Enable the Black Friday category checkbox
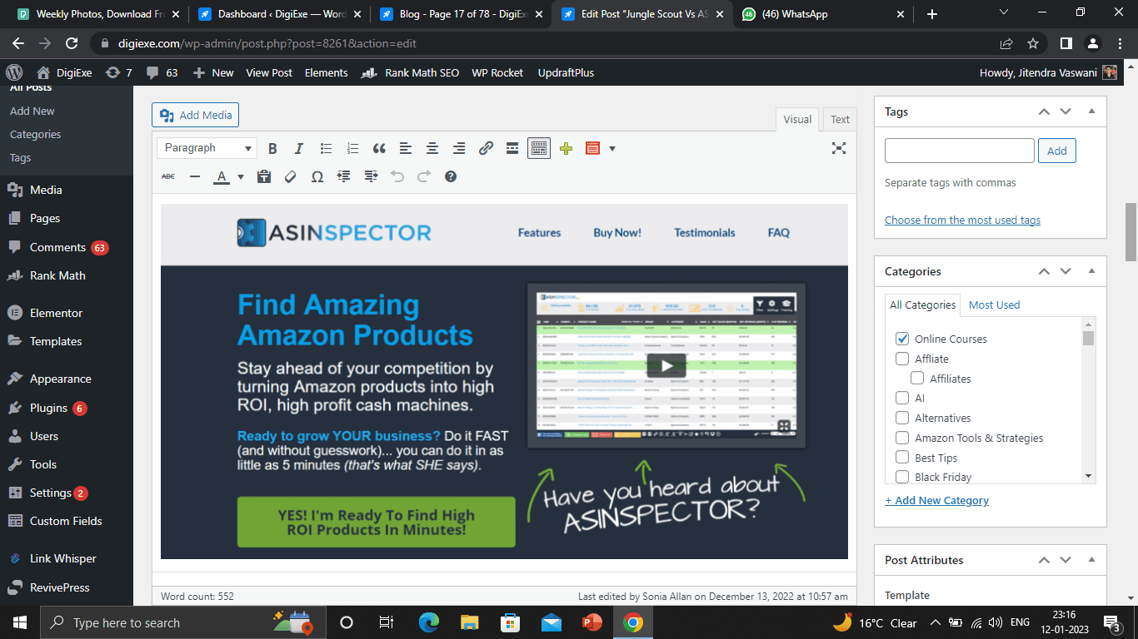The height and width of the screenshot is (639, 1138). [902, 477]
